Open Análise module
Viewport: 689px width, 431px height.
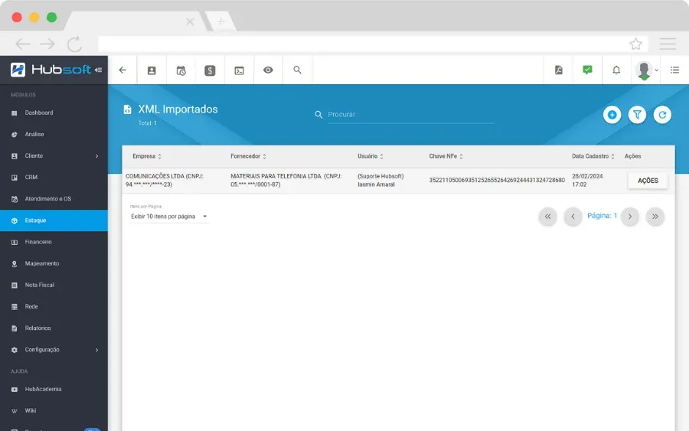(54, 135)
